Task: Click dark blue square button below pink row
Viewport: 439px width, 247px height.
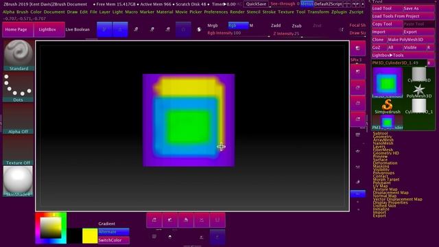Action: click(x=217, y=237)
